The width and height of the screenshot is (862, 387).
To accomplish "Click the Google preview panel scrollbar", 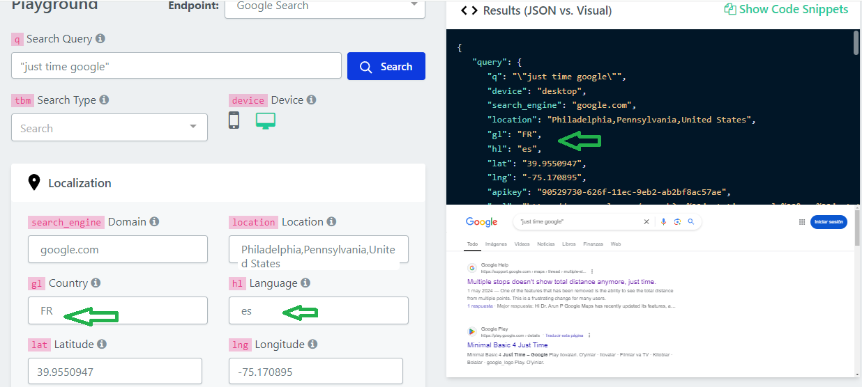I will [x=856, y=227].
